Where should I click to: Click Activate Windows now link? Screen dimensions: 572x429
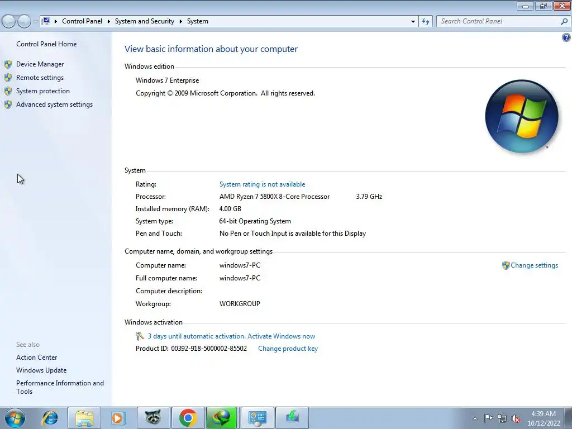pyautogui.click(x=282, y=336)
